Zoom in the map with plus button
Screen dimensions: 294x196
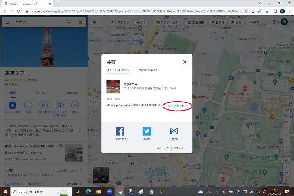coord(287,167)
